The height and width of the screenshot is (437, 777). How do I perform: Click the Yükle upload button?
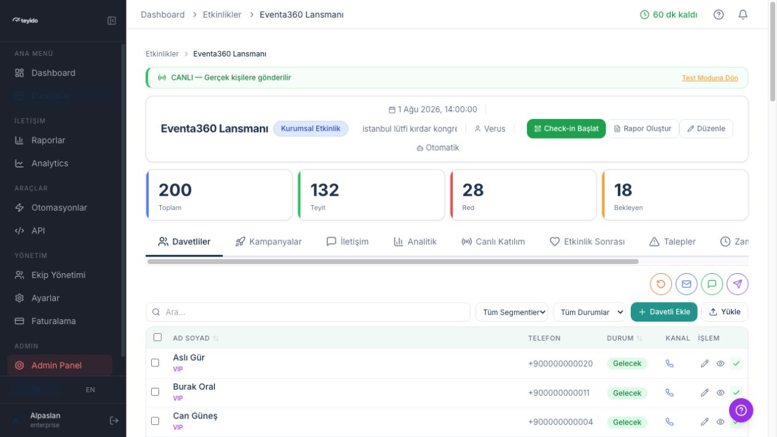725,312
